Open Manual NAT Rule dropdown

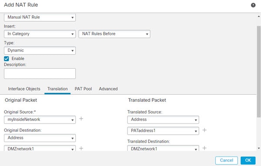tap(40, 17)
